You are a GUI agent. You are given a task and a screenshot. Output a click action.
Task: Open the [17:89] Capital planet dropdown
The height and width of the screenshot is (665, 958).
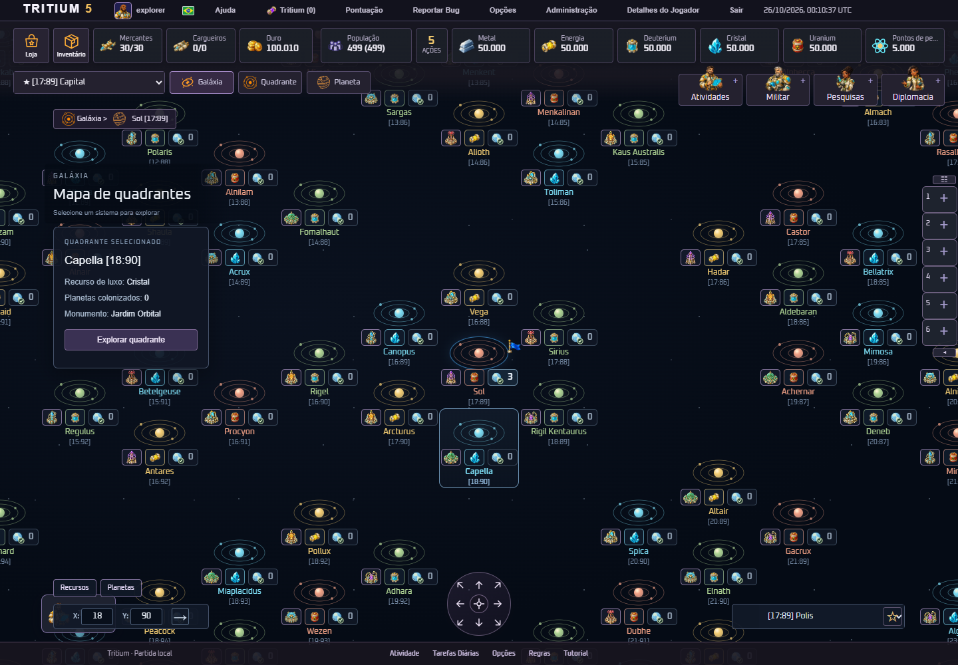[x=89, y=82]
